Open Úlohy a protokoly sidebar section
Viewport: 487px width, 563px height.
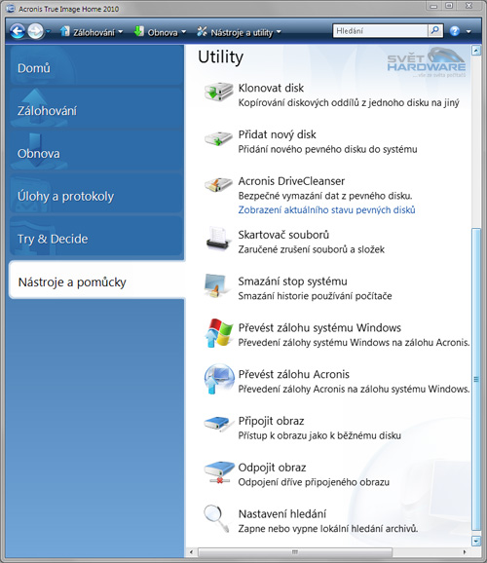pos(95,194)
